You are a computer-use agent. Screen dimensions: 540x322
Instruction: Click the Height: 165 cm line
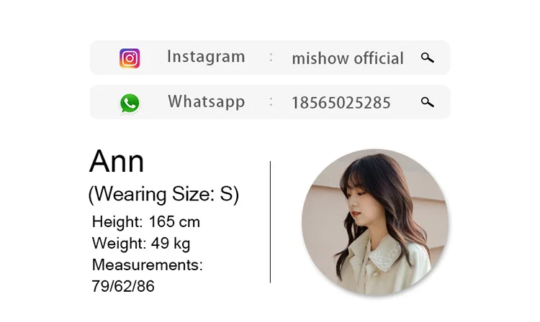146,221
